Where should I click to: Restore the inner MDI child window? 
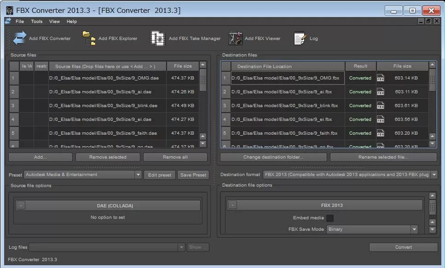point(428,21)
